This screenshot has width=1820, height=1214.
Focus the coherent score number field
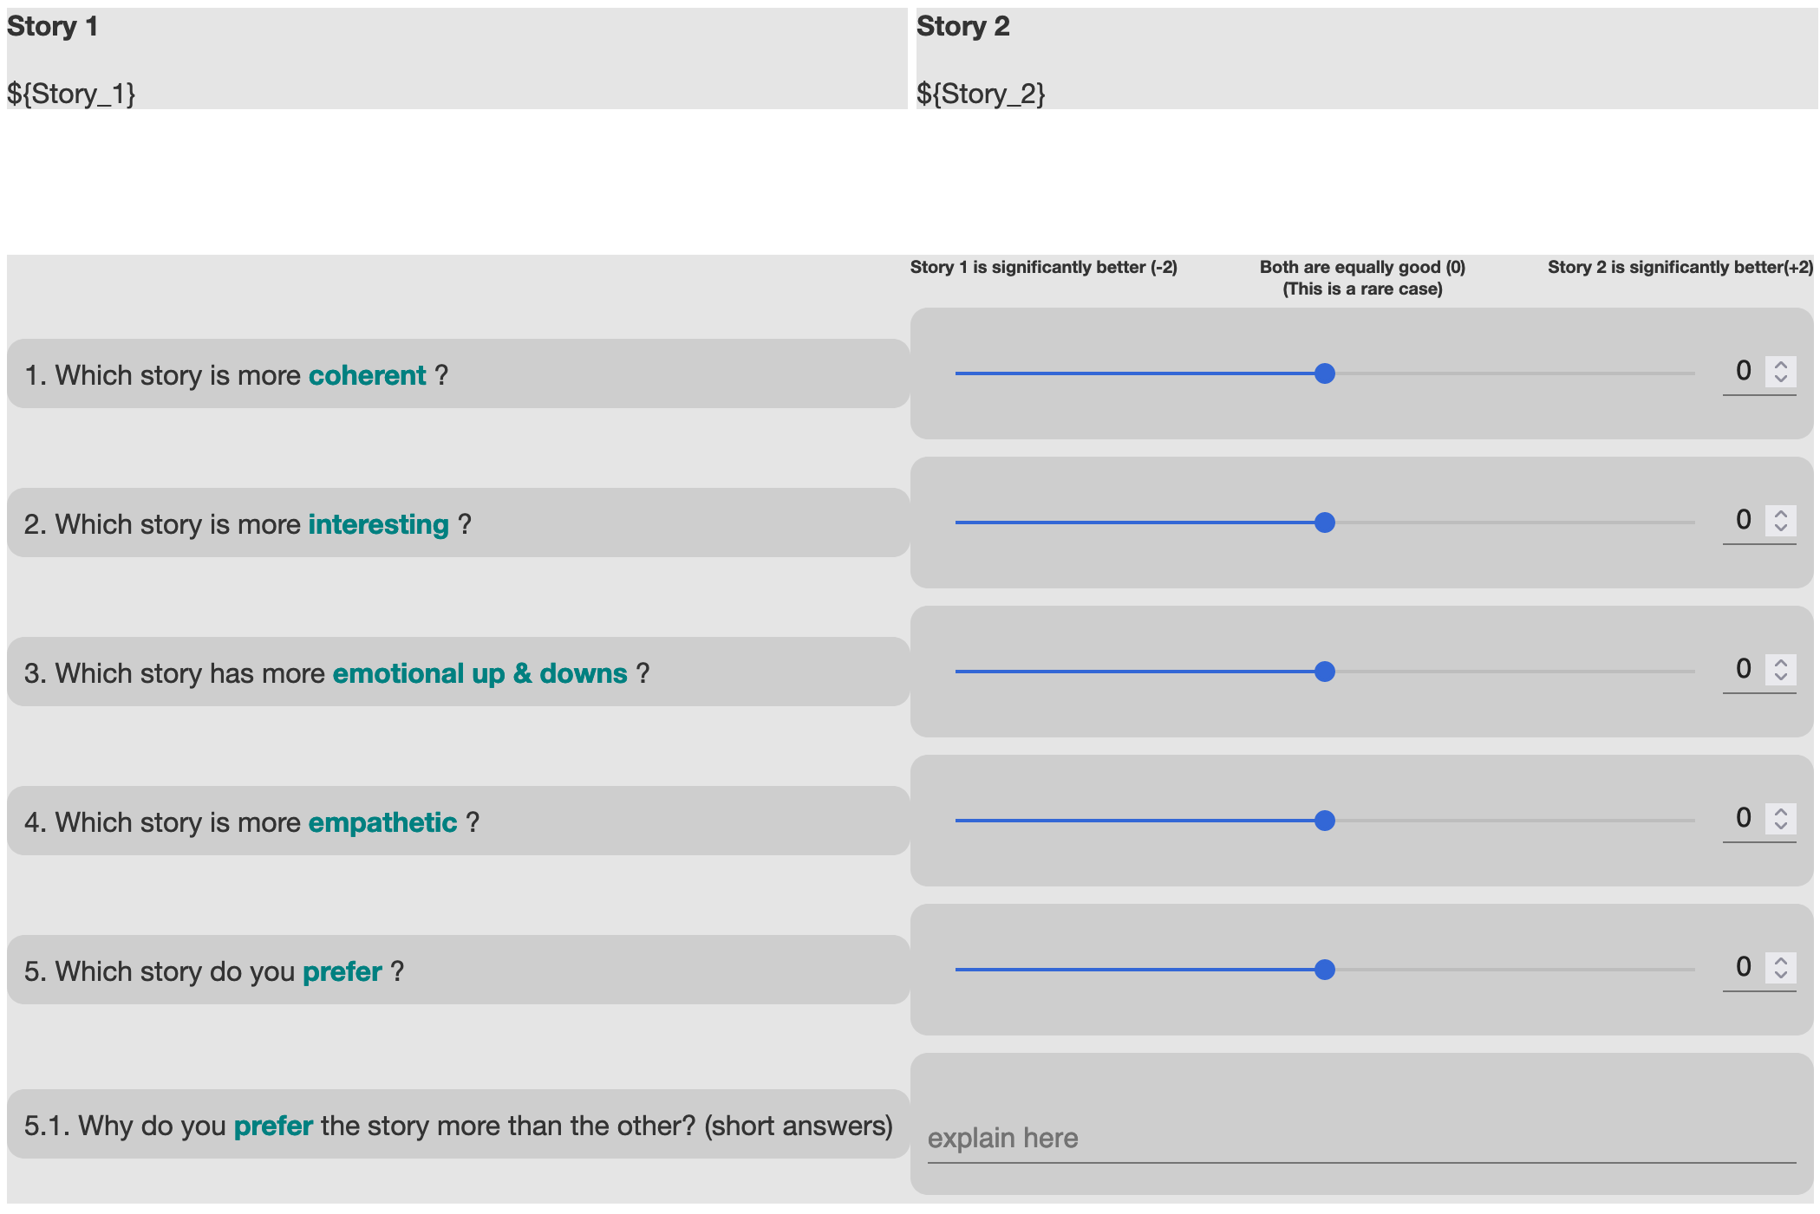tap(1743, 372)
